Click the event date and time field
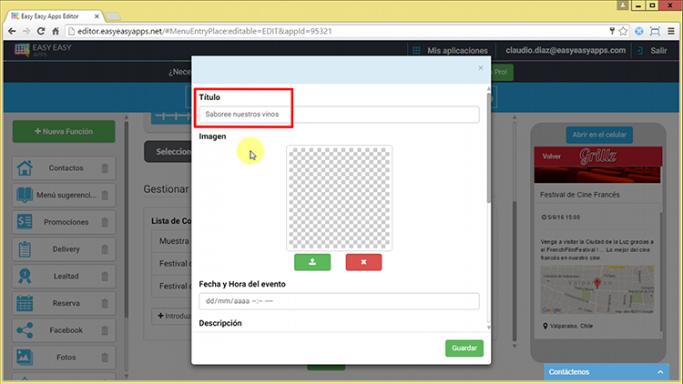 tap(339, 301)
